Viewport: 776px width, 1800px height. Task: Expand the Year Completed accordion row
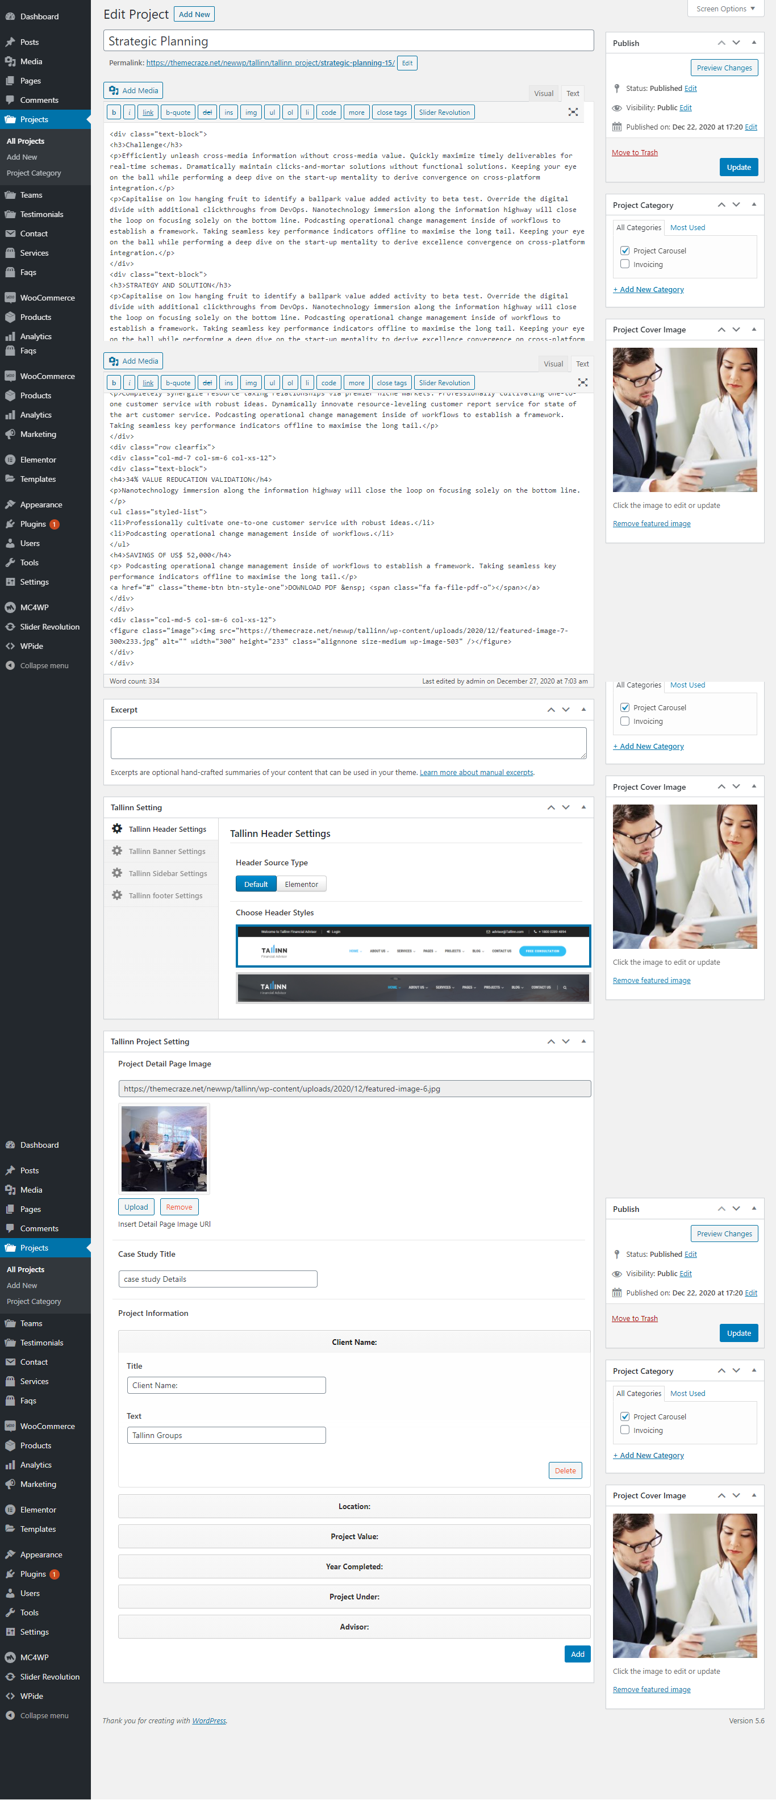coord(354,1566)
